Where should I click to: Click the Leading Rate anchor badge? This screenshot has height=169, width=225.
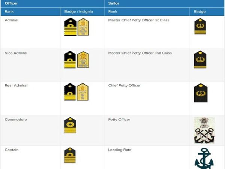[204, 158]
